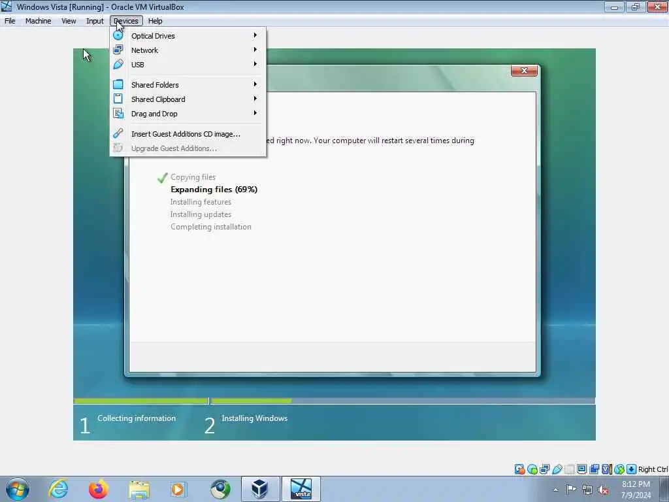This screenshot has height=502, width=669.
Task: Click Shared Folders folder icon in menu
Action: coord(118,84)
